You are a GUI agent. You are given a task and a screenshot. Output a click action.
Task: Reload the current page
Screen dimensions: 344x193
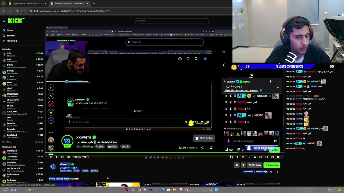(17, 11)
